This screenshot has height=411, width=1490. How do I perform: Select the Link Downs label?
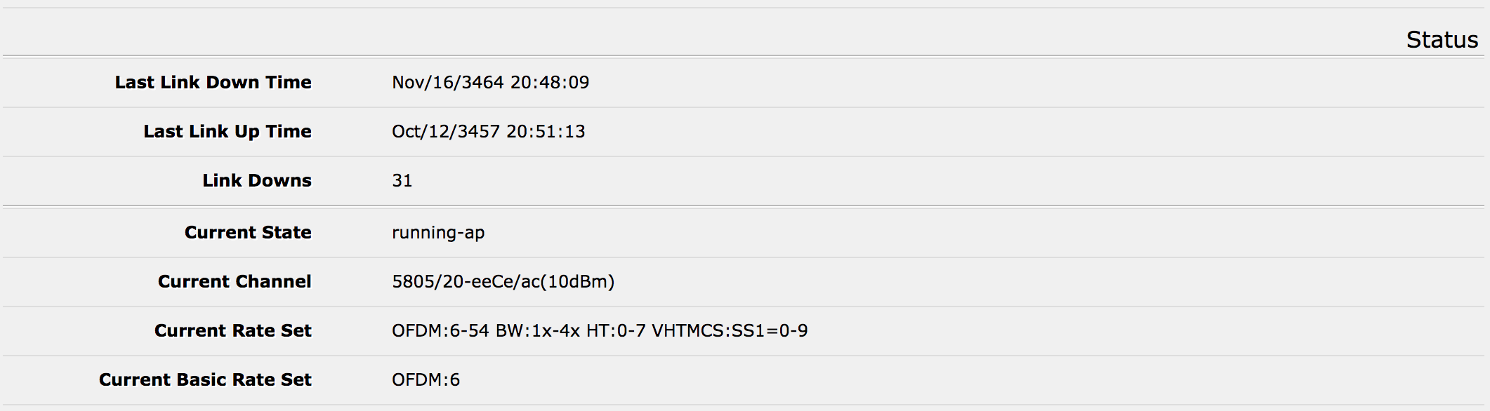point(256,181)
